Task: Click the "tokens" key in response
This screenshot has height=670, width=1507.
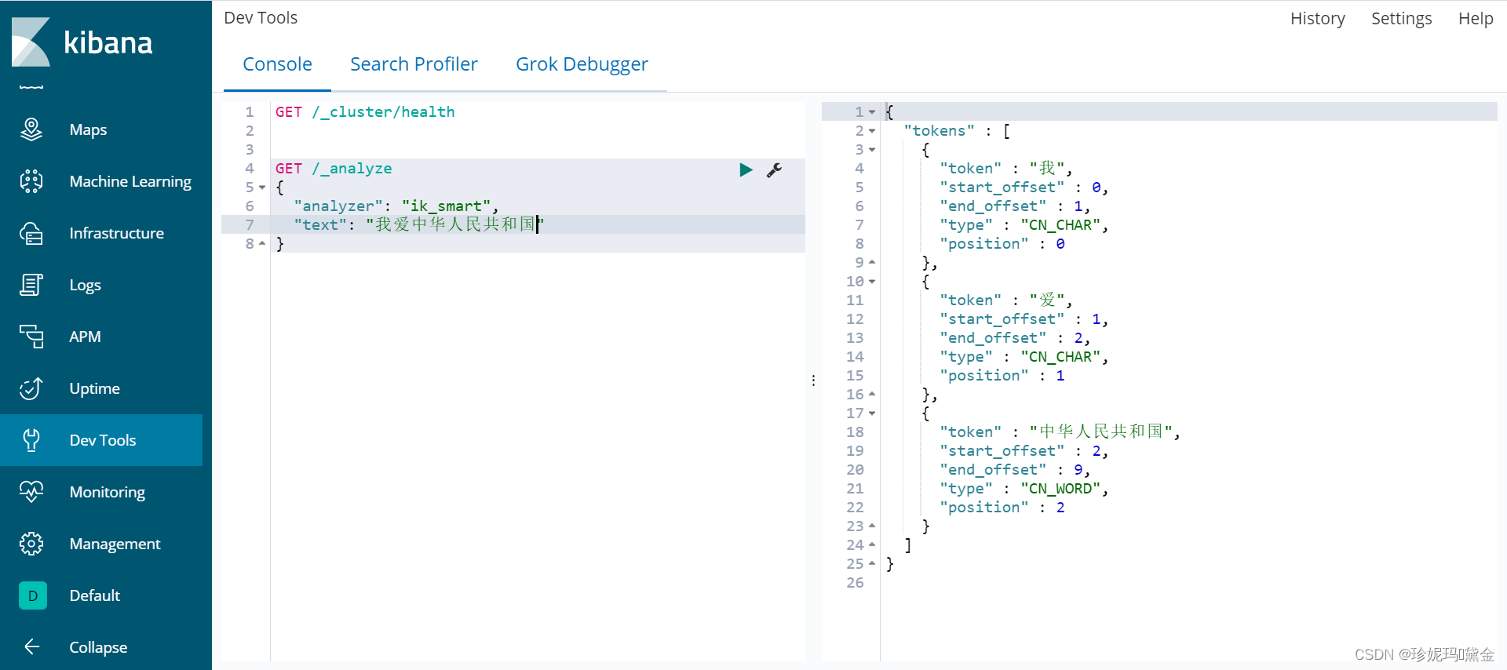Action: 939,131
